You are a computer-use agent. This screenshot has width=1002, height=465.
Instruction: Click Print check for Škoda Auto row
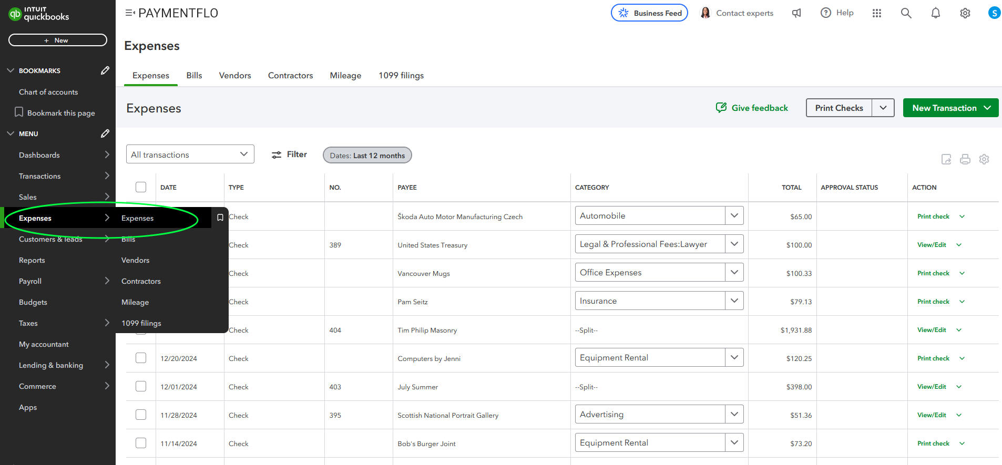pos(933,216)
